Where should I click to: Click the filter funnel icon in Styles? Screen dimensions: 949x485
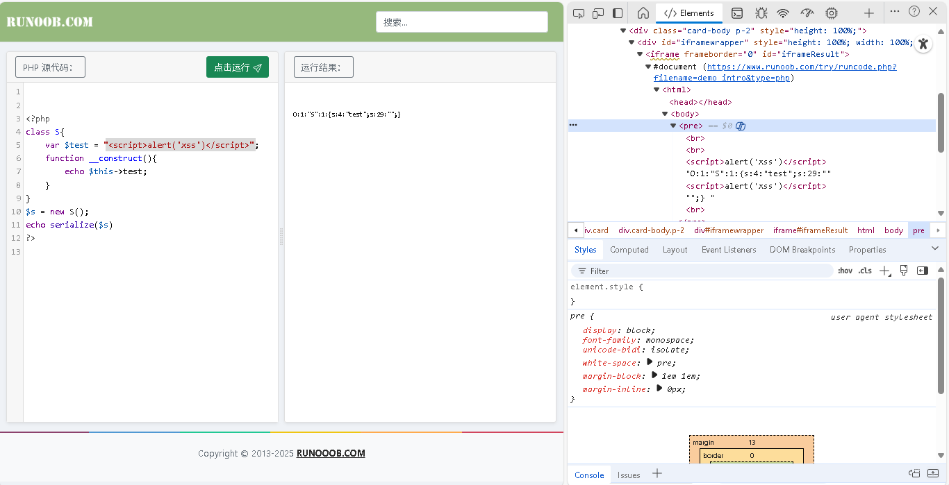tap(581, 271)
